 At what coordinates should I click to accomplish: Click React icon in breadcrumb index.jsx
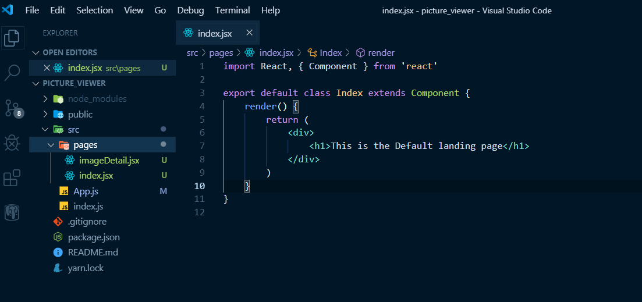249,52
